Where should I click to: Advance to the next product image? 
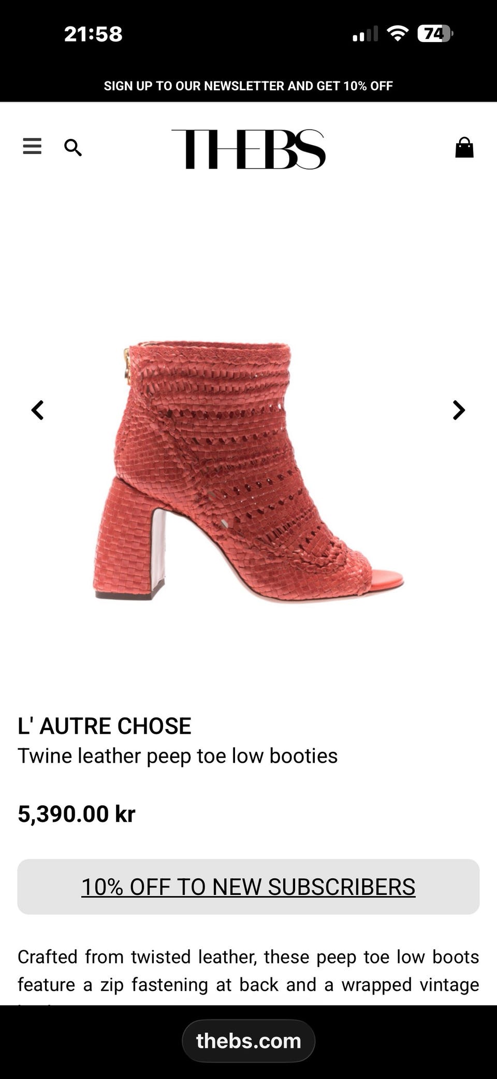[459, 410]
